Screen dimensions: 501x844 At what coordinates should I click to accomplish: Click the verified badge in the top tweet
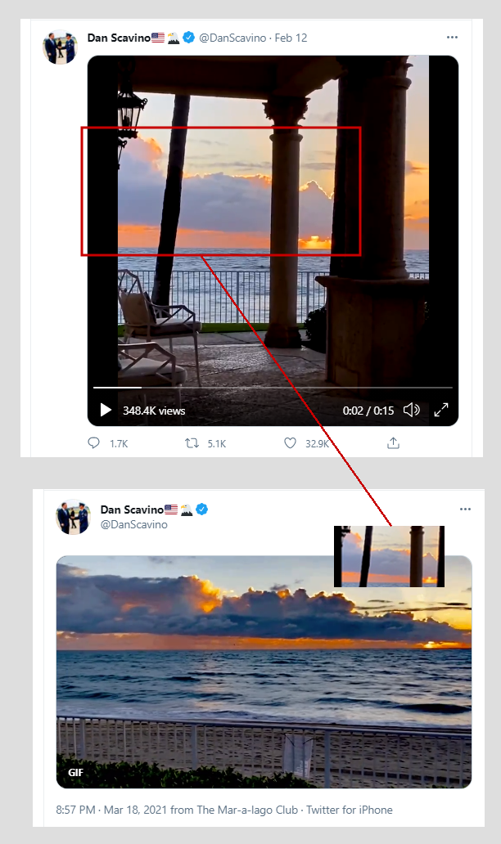coord(188,37)
